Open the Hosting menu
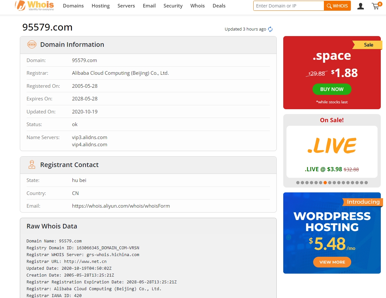This screenshot has height=298, width=386. 100,6
